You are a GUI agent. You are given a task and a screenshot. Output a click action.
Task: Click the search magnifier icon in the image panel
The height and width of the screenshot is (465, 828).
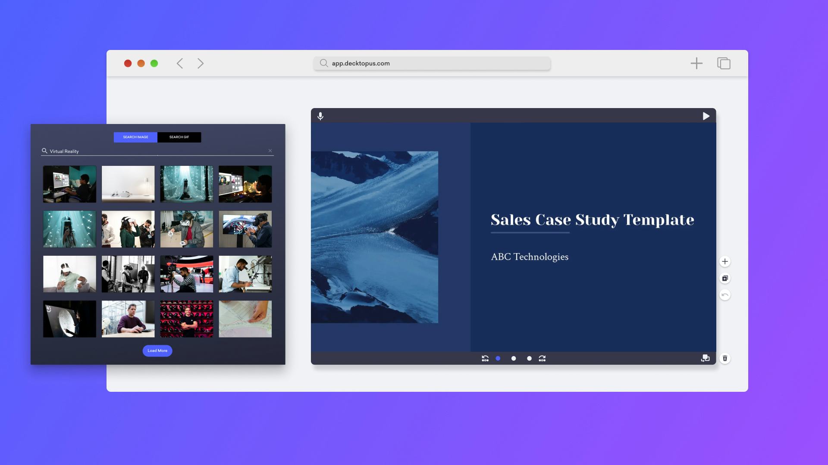[44, 151]
